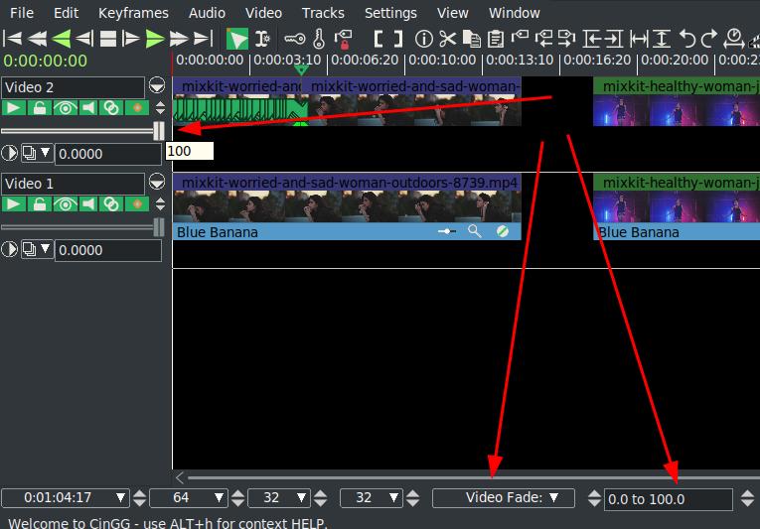Open the Tracks menu
Viewport: 760px width, 529px height.
pos(323,13)
